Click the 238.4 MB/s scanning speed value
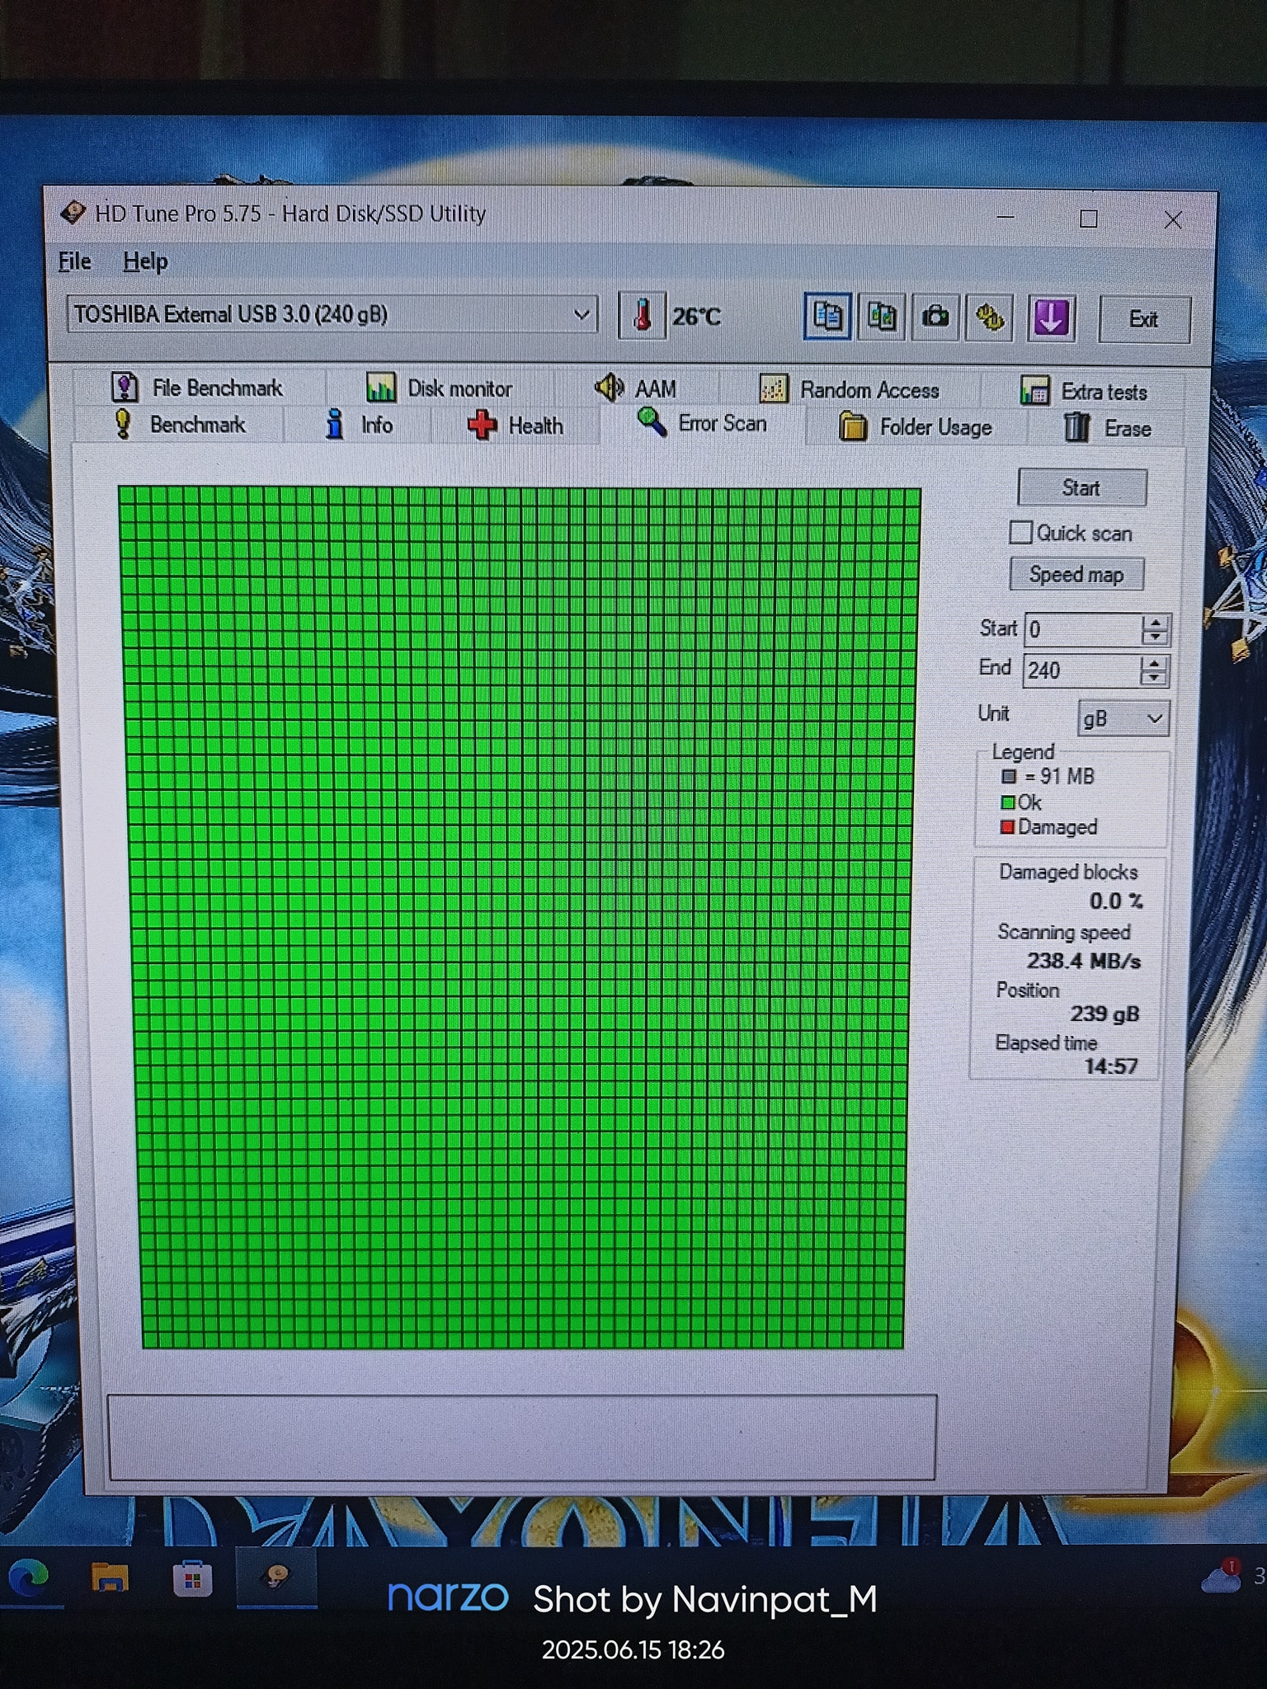Viewport: 1267px width, 1689px height. 1083,961
